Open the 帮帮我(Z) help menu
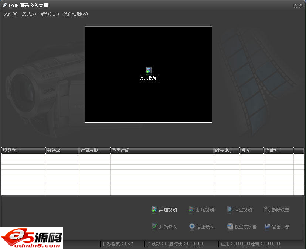306x249 pixels. click(49, 14)
